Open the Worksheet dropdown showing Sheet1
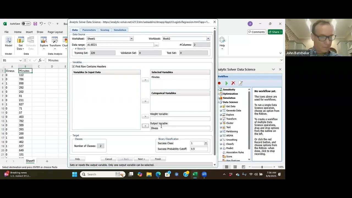Viewport: 352px width, 198px height. (x=131, y=39)
